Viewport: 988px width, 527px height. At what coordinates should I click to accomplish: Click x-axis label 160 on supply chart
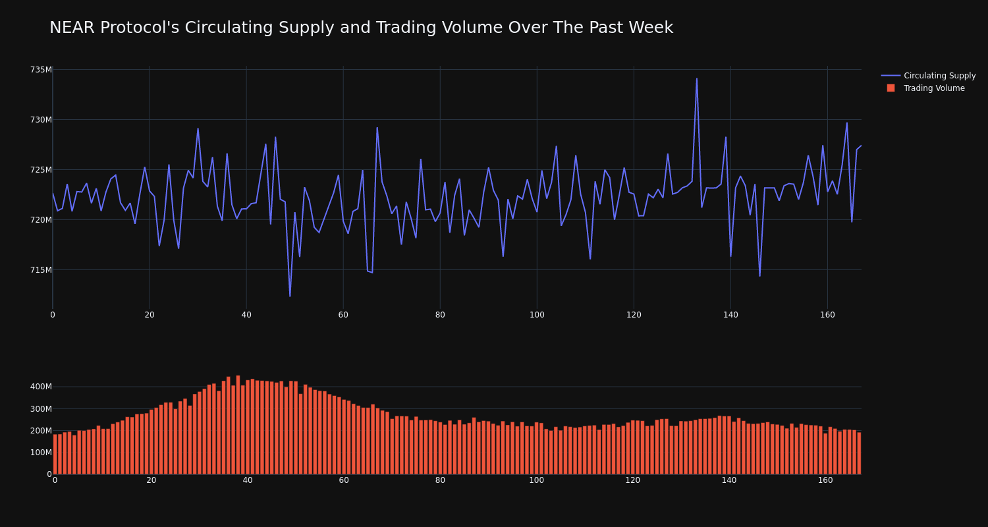pyautogui.click(x=827, y=315)
